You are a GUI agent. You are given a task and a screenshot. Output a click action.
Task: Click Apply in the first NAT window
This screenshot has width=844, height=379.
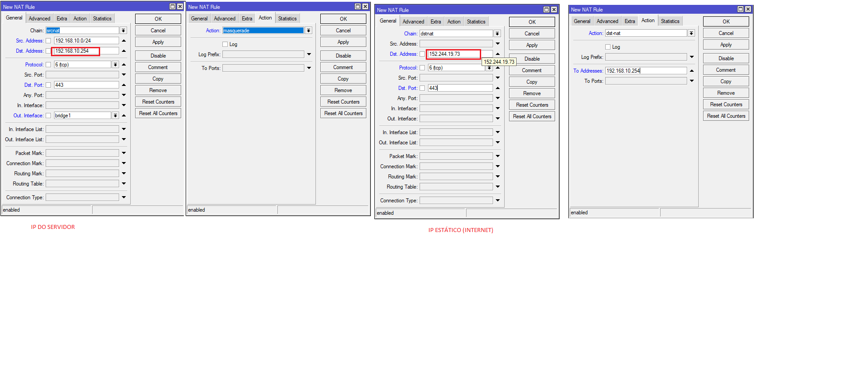tap(158, 42)
